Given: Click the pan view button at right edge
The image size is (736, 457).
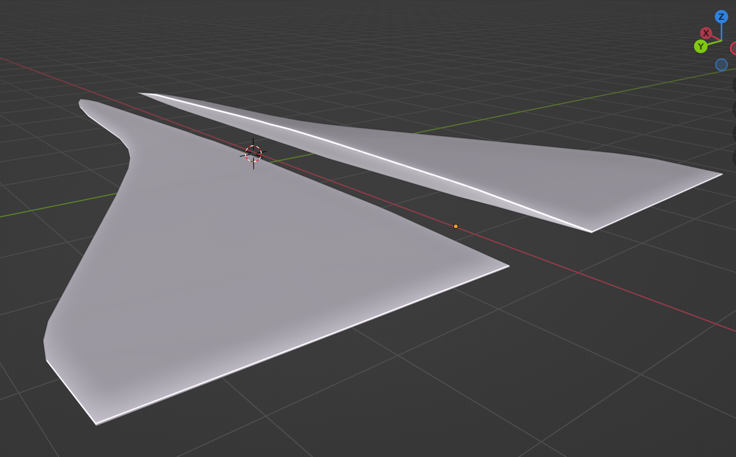Looking at the screenshot, I should [x=734, y=109].
